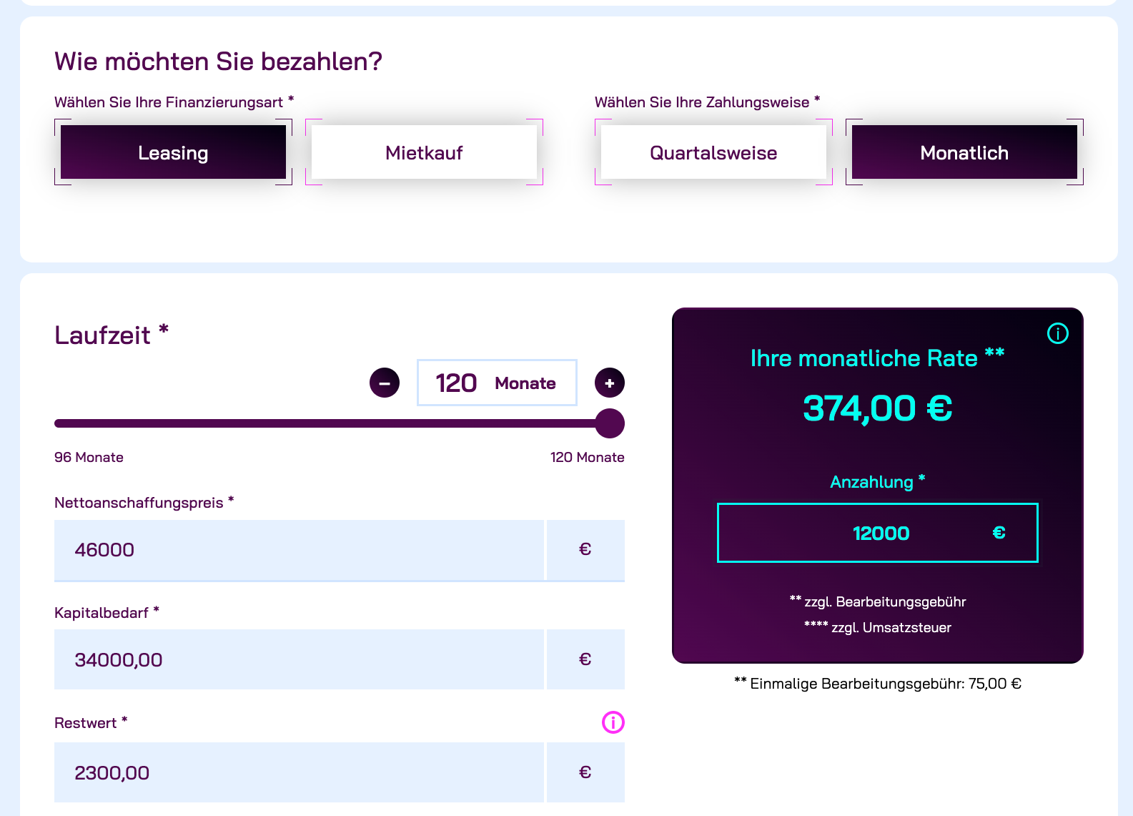Edit the Anzahlung amount 12000
Screen dimensions: 1133x816
click(x=878, y=533)
